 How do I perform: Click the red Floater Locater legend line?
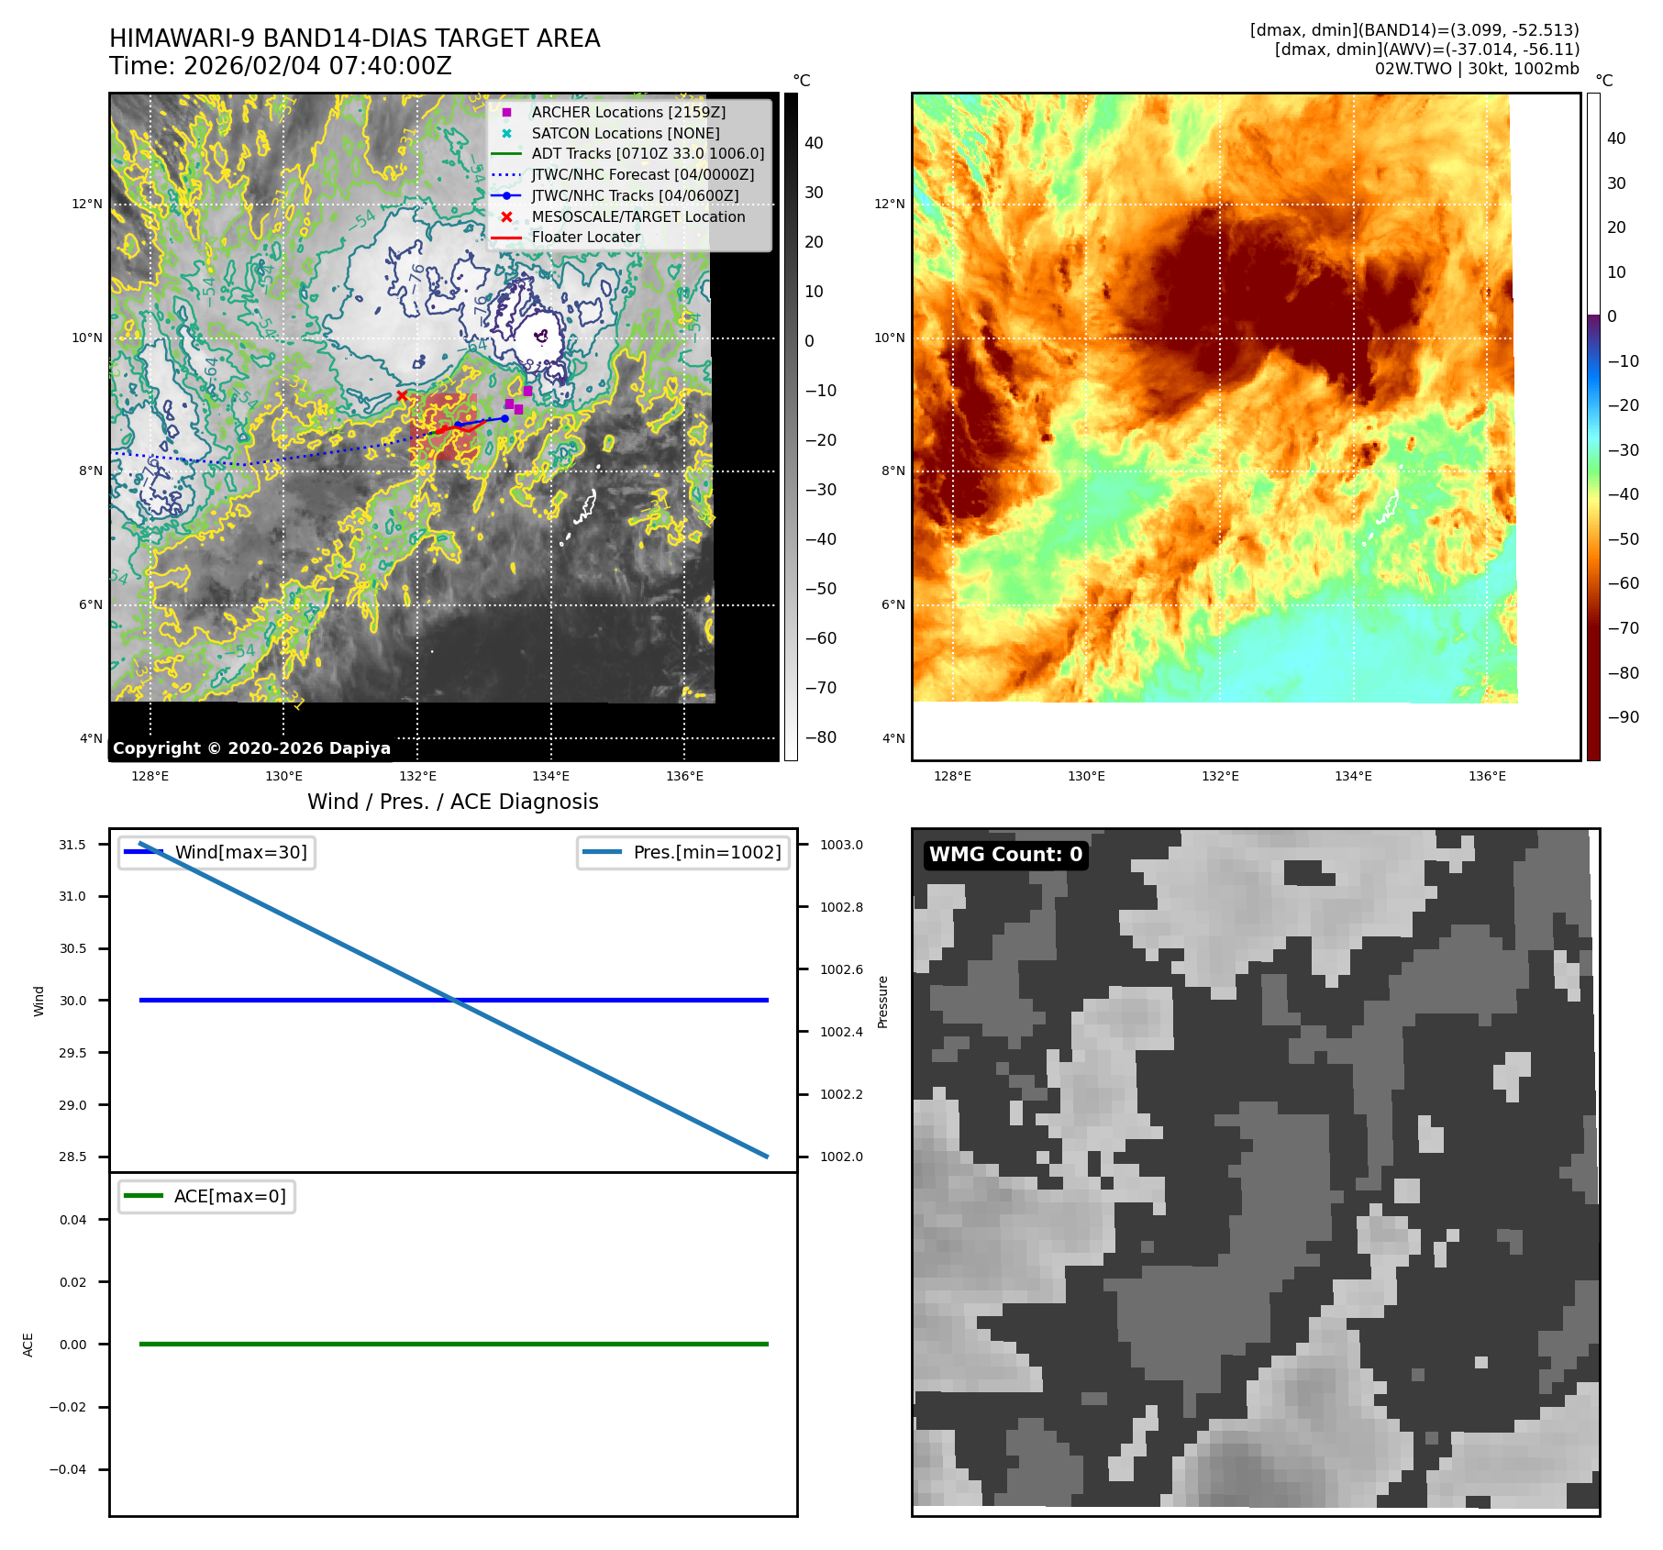click(x=506, y=238)
